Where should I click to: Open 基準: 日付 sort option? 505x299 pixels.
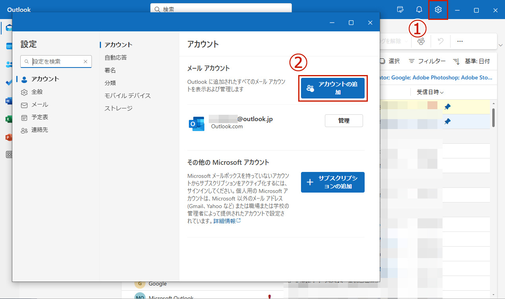477,61
